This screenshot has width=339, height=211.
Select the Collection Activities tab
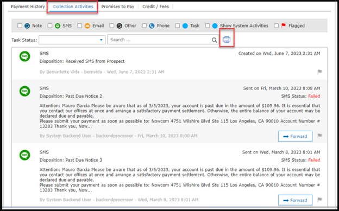[73, 7]
